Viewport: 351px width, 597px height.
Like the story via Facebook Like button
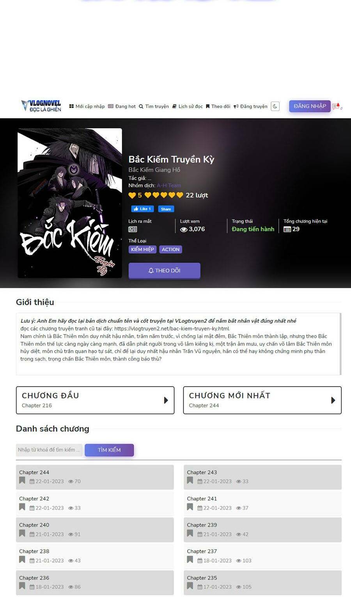coord(143,209)
